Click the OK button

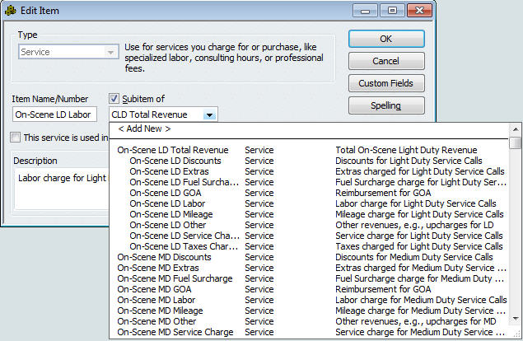pos(385,39)
